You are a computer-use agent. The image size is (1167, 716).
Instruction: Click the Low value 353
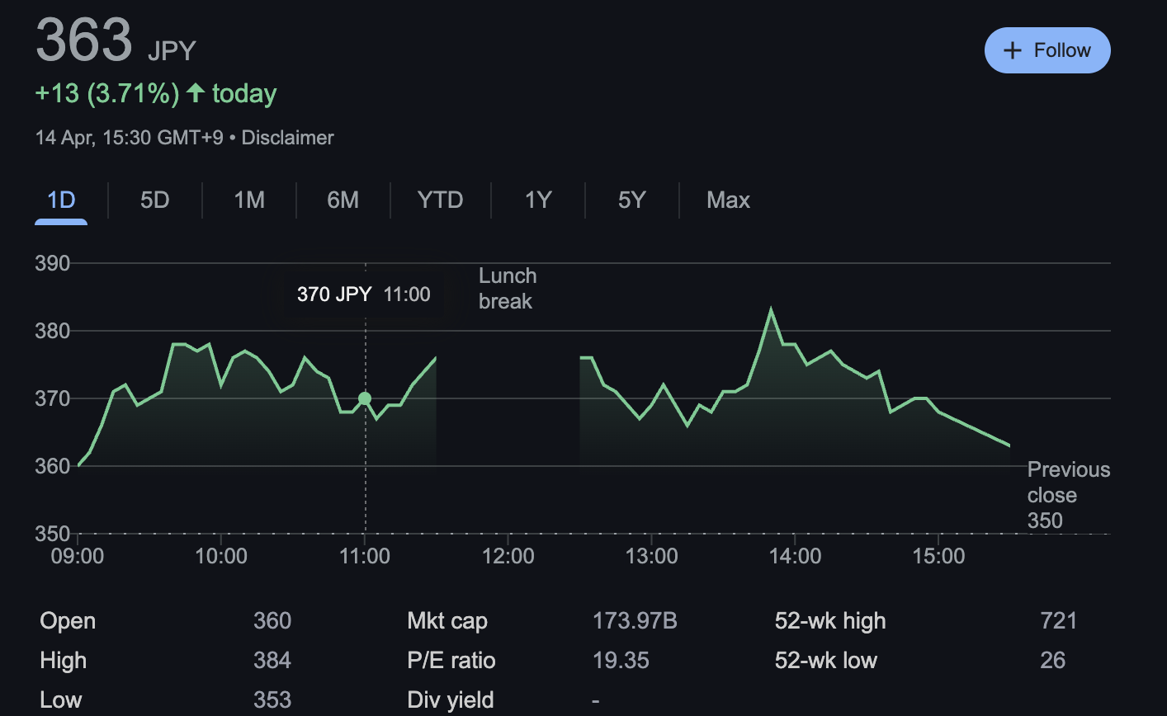[x=272, y=700]
